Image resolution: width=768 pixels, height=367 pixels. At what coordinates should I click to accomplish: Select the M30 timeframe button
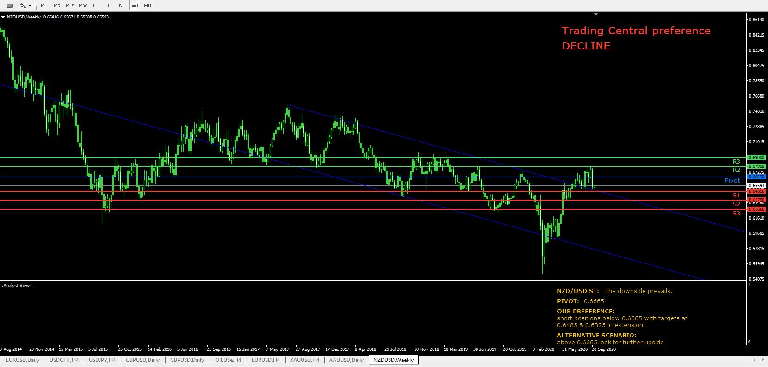coord(83,6)
